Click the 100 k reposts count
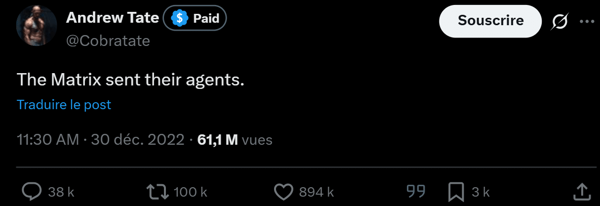 pos(191,192)
